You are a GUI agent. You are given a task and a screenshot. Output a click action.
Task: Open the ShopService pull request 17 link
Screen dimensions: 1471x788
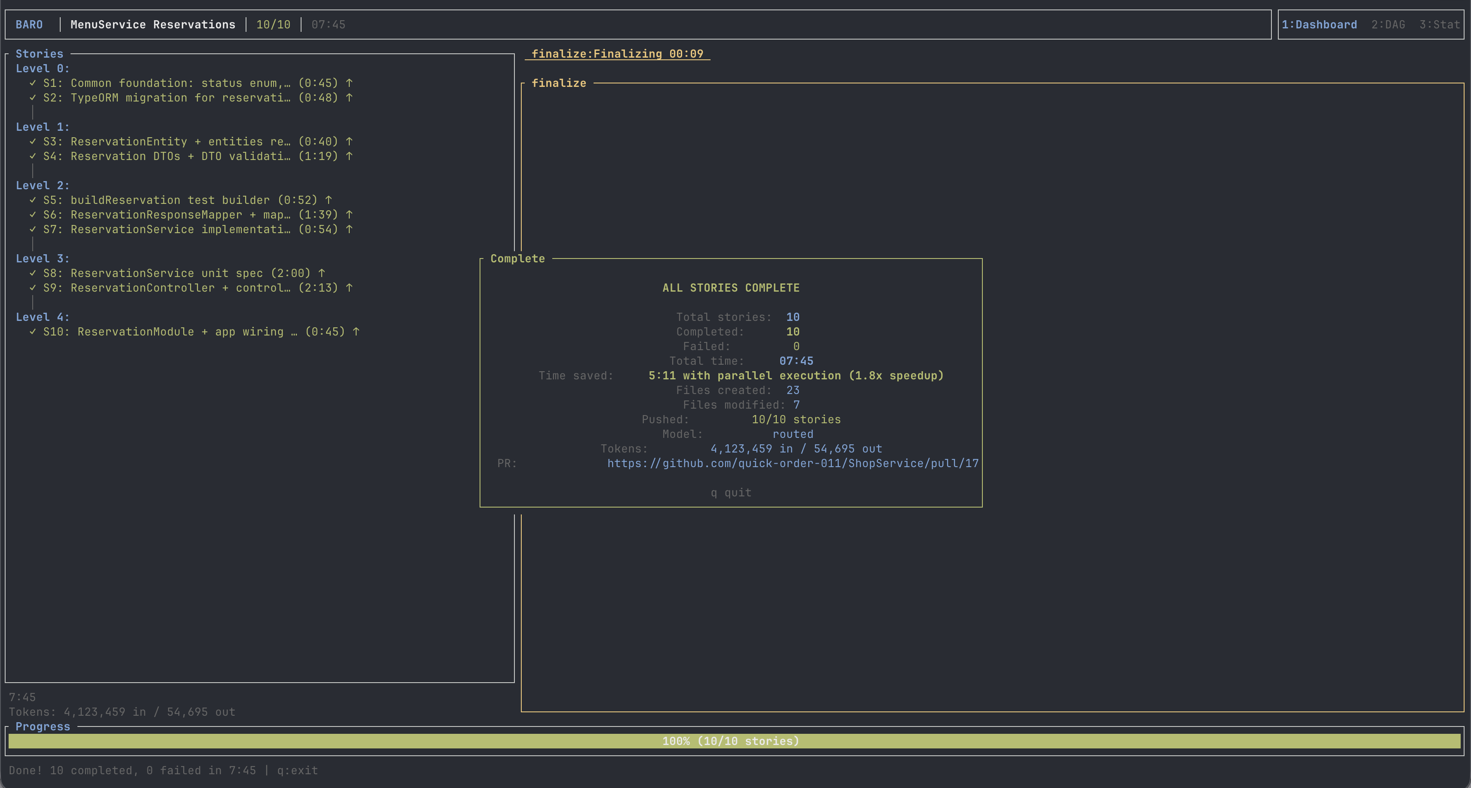[793, 464]
